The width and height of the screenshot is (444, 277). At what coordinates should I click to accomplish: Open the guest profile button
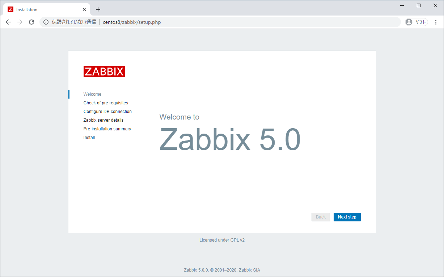click(416, 22)
